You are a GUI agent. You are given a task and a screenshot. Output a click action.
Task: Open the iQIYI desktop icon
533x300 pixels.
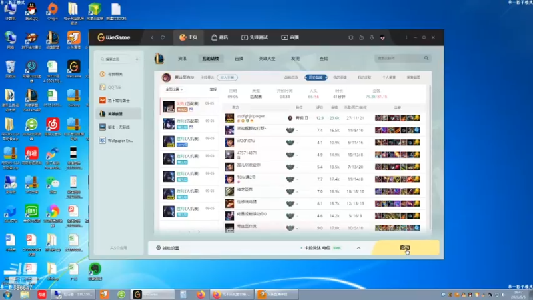pos(31,214)
